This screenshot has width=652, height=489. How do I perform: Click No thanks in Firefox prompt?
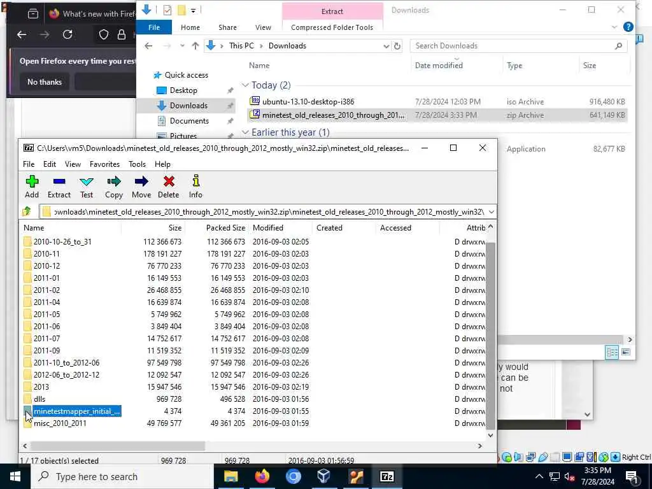coord(45,82)
